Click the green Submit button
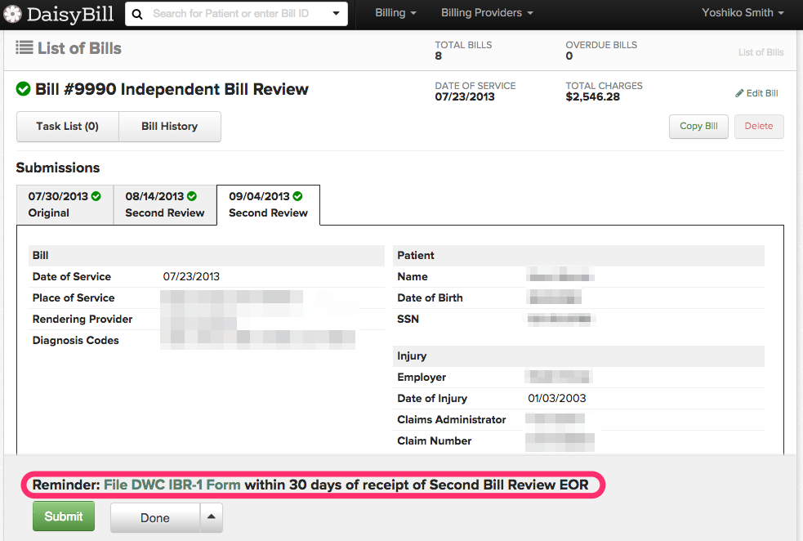 click(x=64, y=516)
